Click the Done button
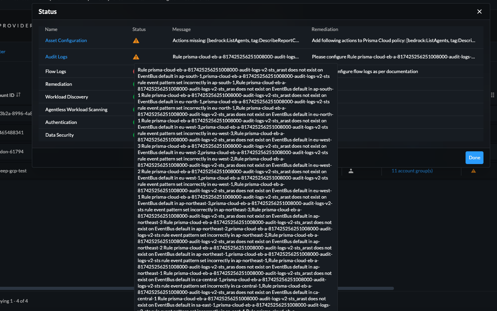The image size is (497, 311). 474,158
